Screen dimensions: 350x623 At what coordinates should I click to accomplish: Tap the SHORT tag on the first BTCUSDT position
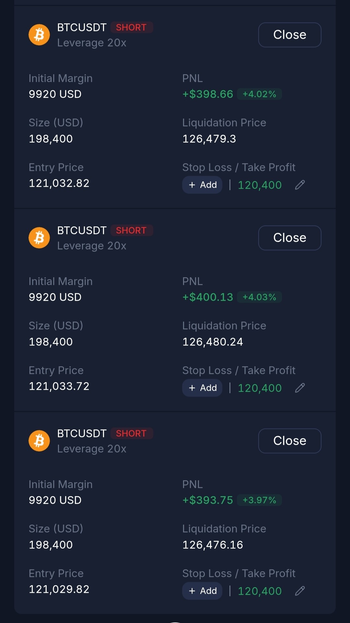click(x=132, y=28)
